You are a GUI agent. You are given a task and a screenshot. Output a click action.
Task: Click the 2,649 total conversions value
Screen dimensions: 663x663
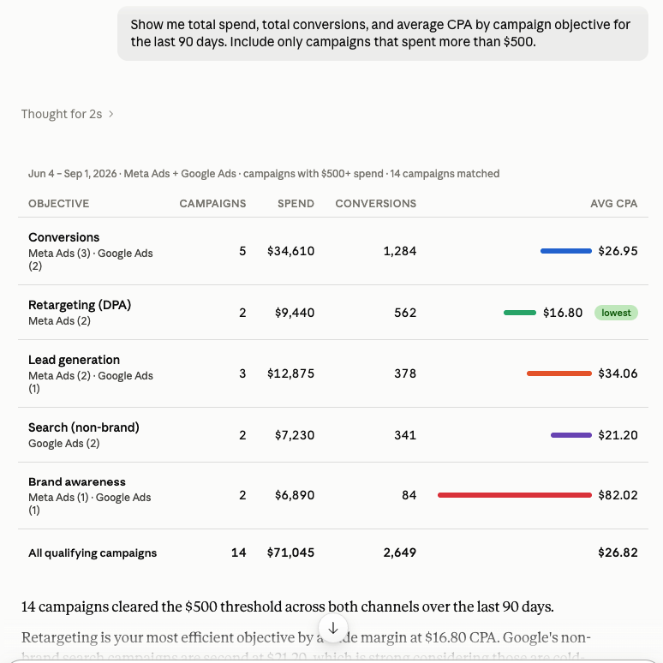click(400, 552)
